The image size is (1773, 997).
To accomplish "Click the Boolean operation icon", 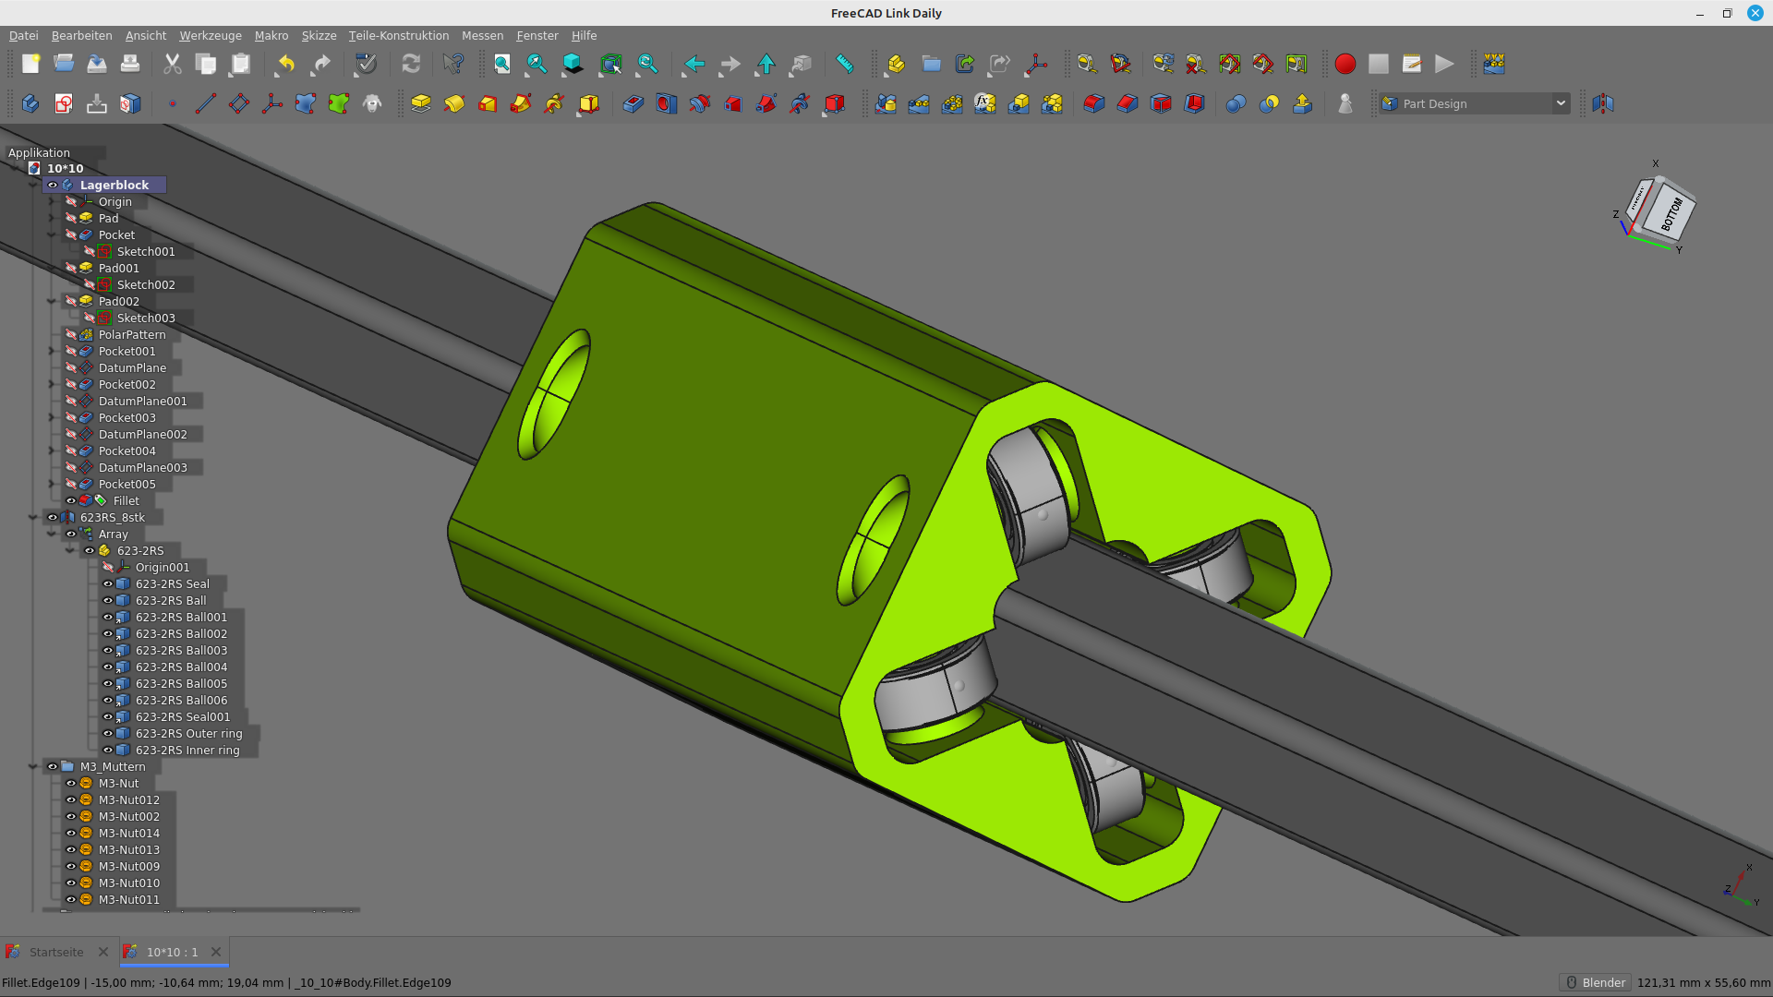I will click(1236, 103).
